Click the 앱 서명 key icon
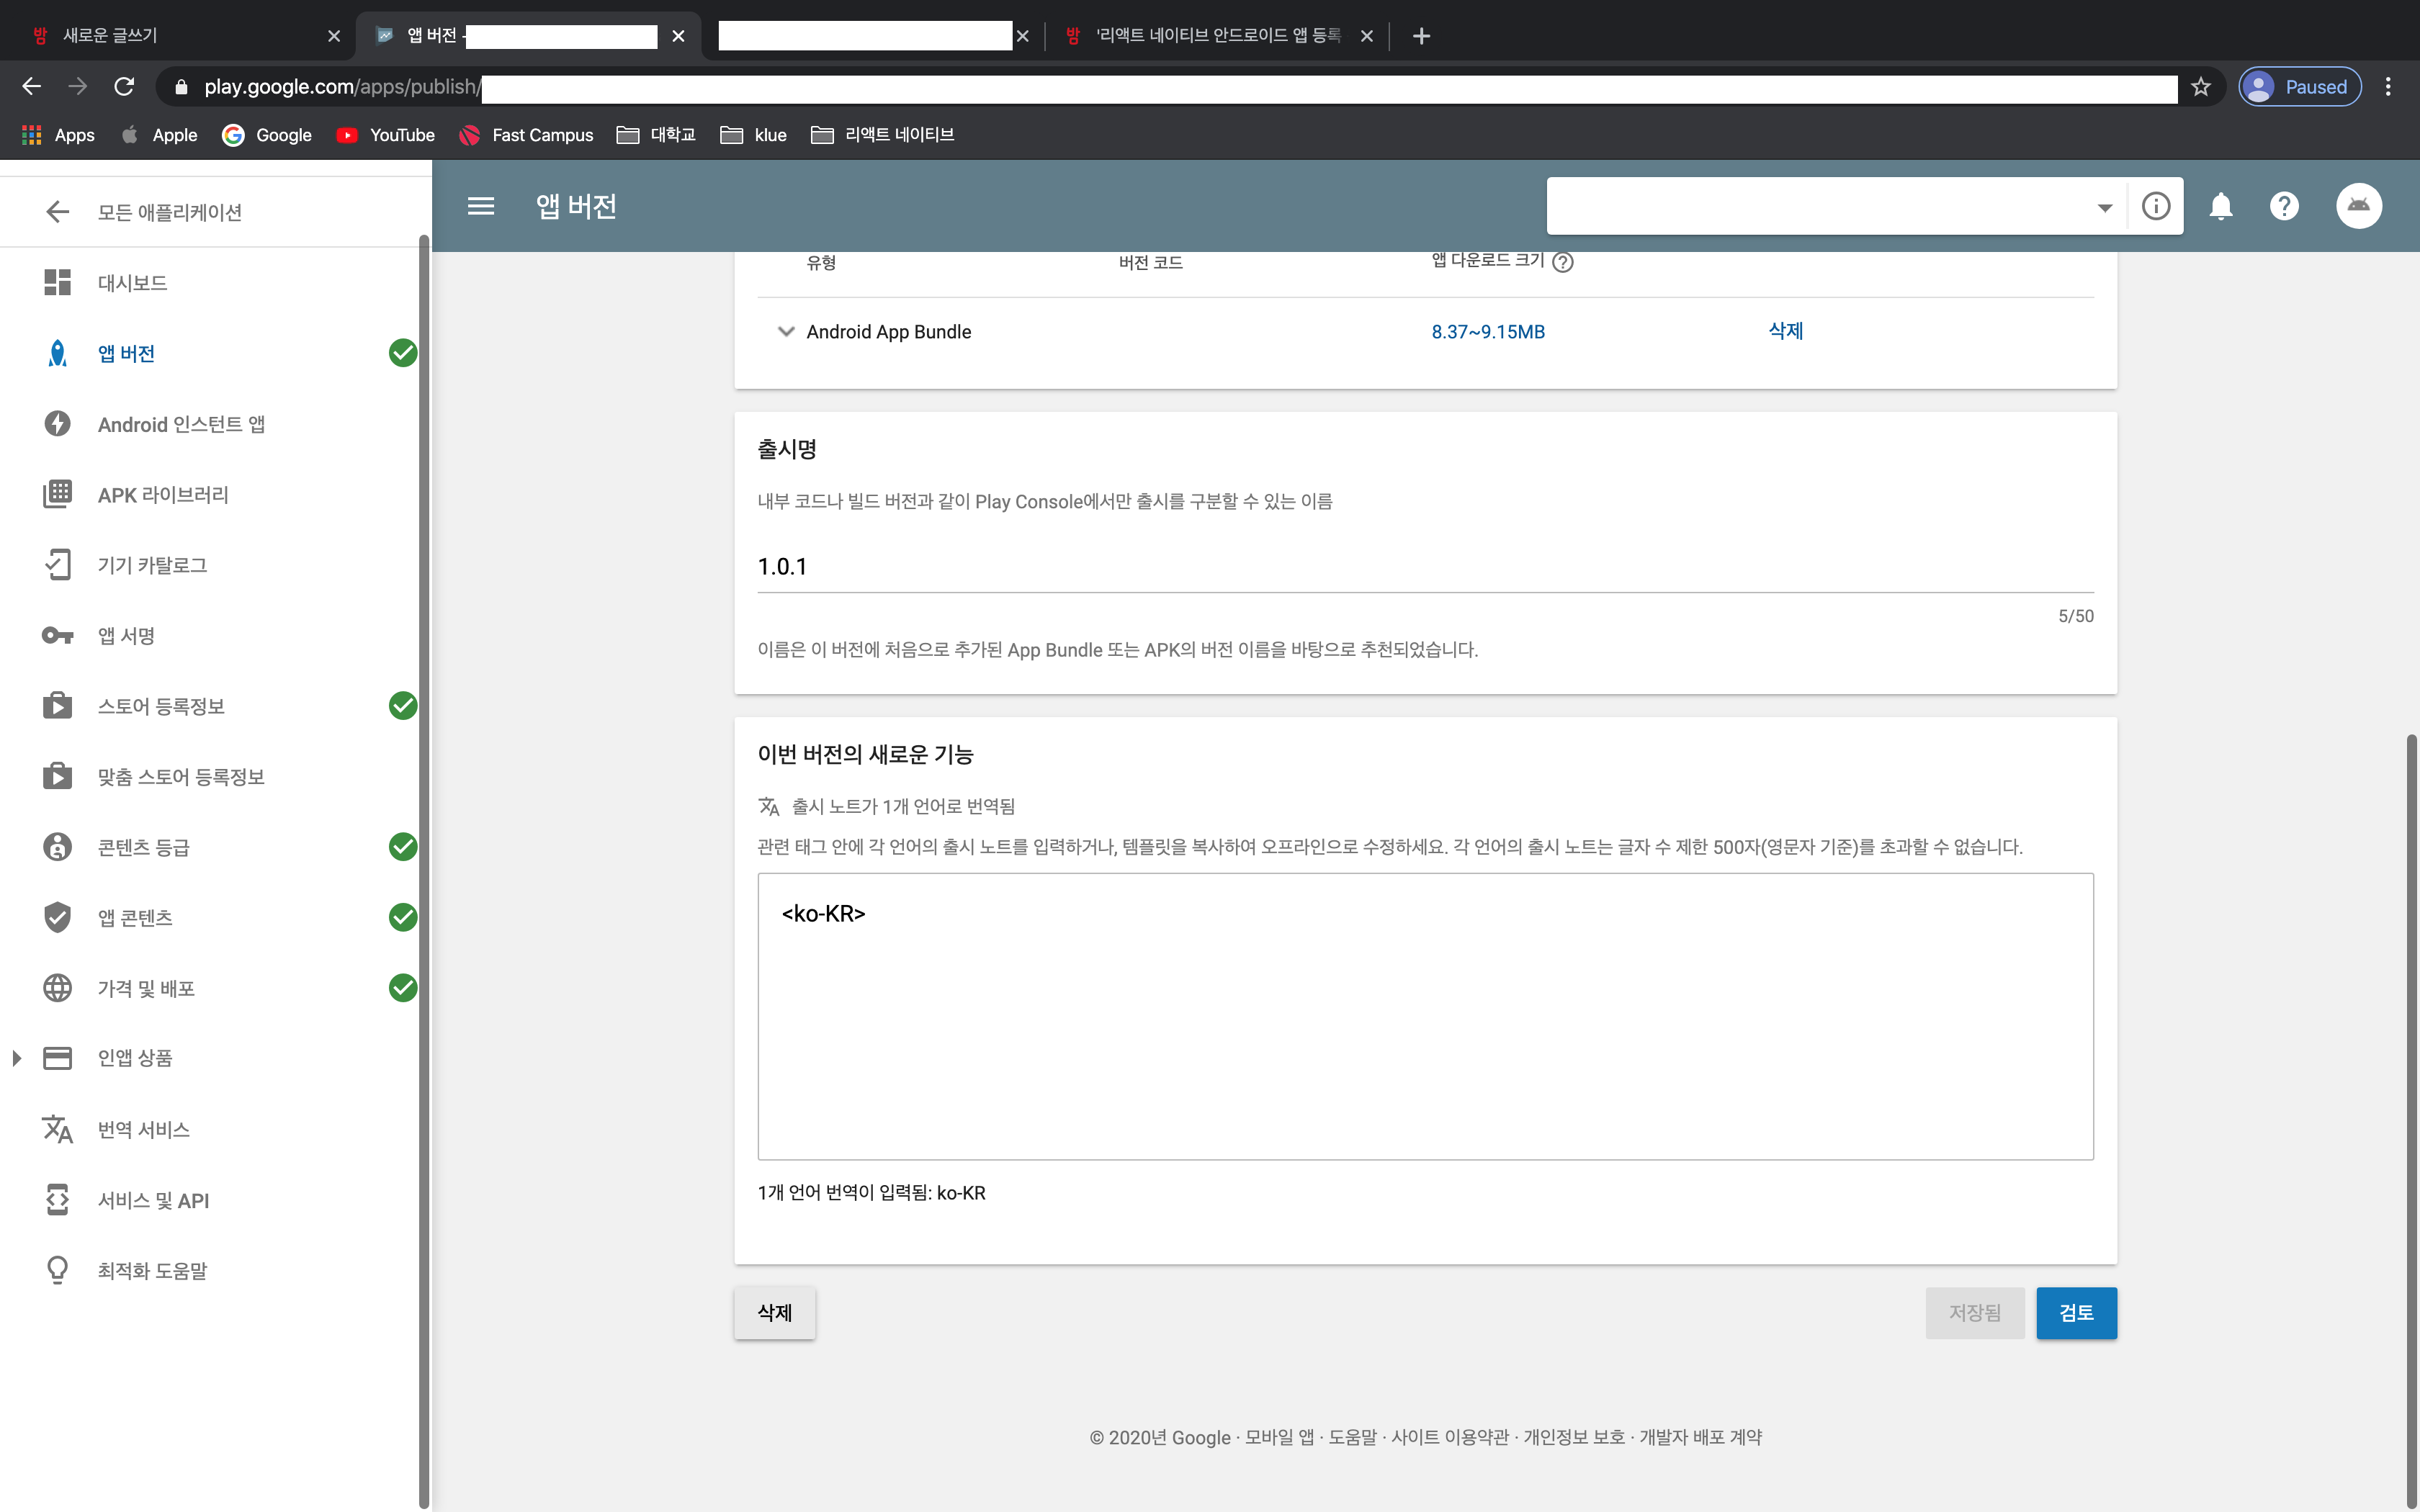Screen dimensions: 2420x1512 [57, 636]
